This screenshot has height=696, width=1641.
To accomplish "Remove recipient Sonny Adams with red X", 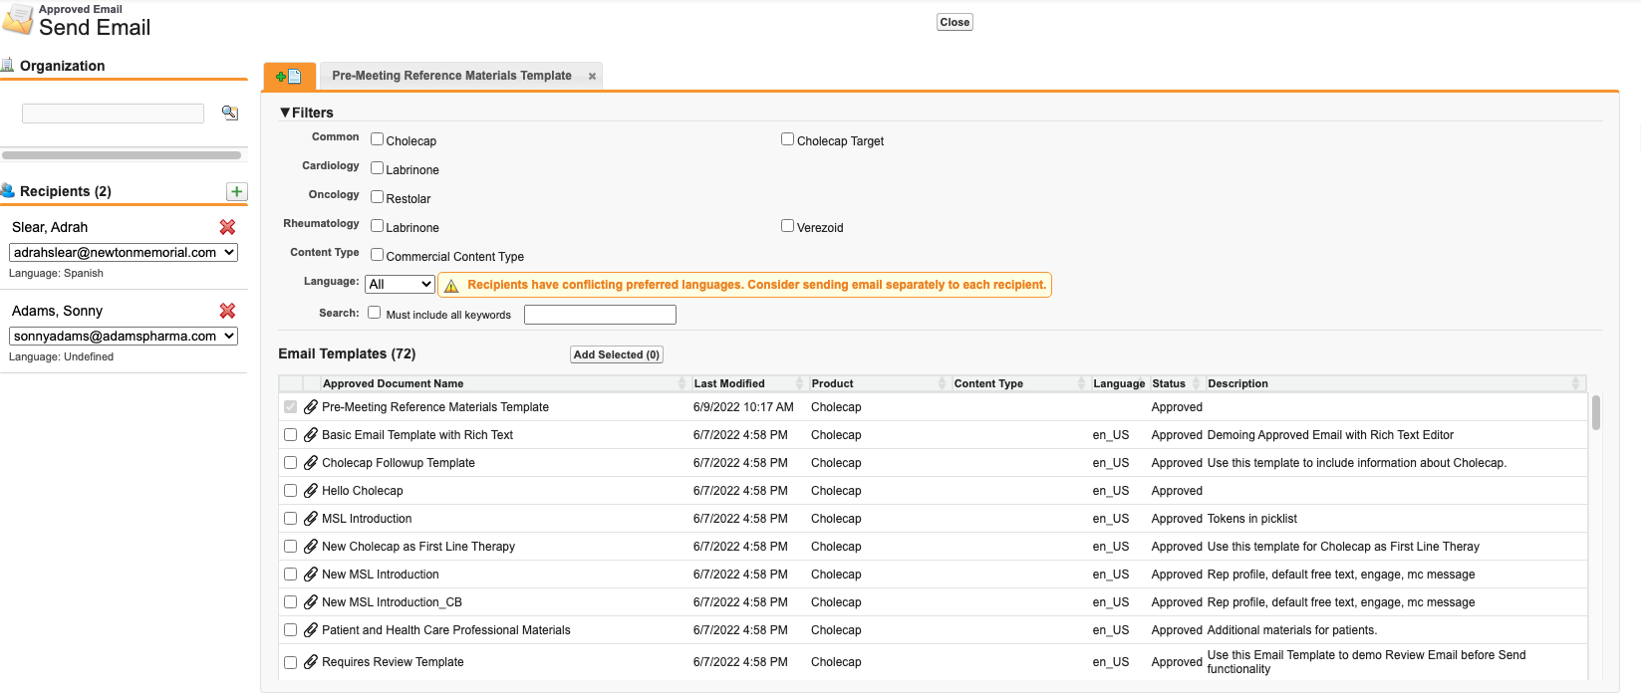I will (227, 311).
